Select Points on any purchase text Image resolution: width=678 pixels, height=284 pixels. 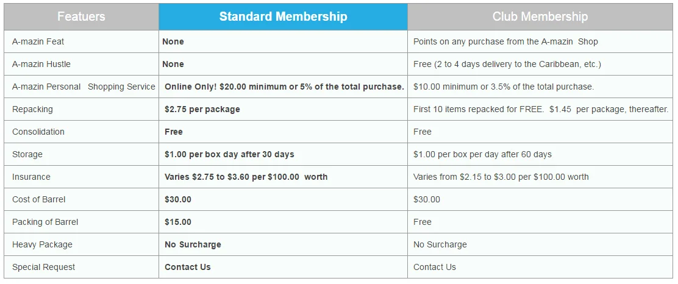(505, 41)
